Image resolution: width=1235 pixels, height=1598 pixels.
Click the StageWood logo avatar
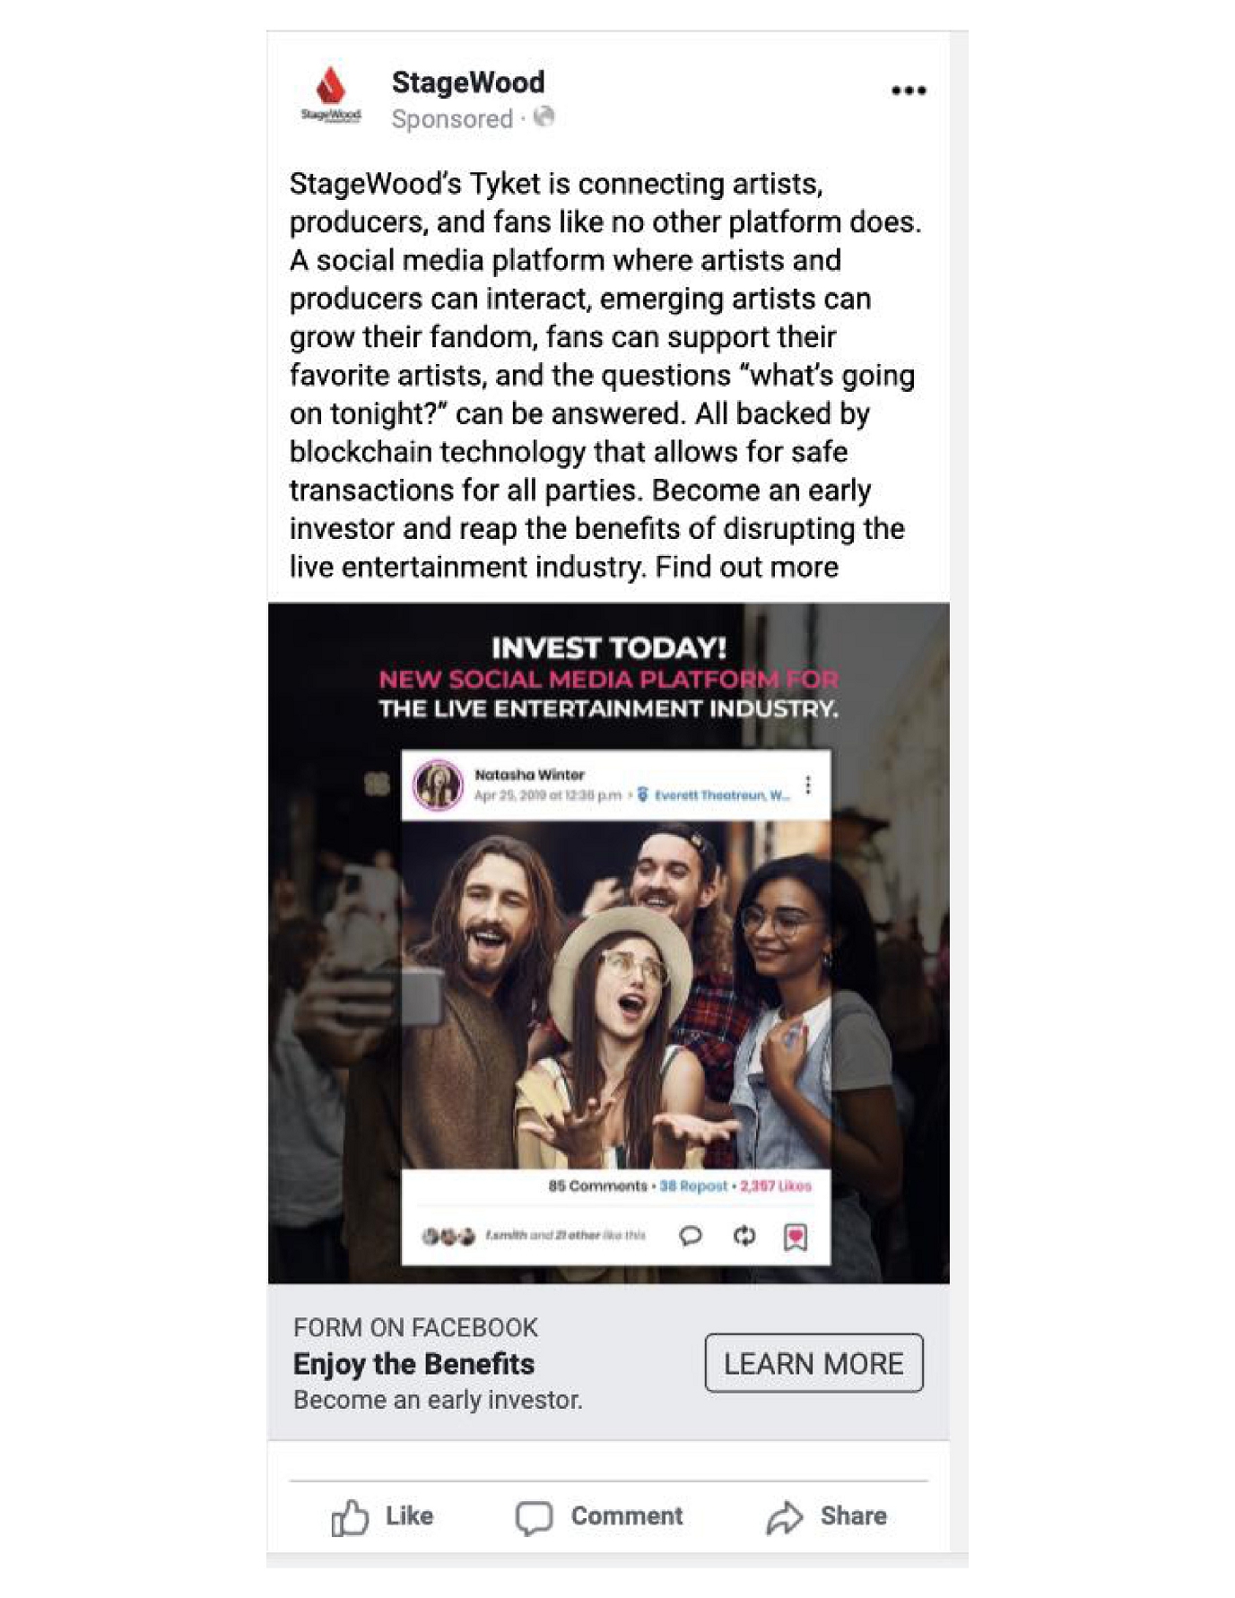[331, 94]
